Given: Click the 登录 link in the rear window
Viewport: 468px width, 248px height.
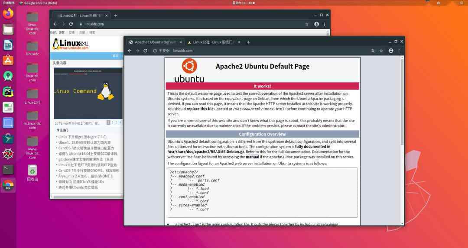Looking at the screenshot, I should [72, 32].
